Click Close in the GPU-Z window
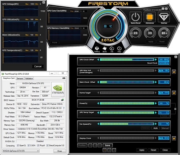 click(x=60, y=151)
